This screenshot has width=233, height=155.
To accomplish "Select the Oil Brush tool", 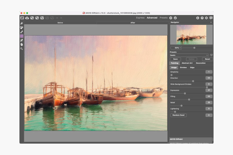I will pyautogui.click(x=22, y=32).
